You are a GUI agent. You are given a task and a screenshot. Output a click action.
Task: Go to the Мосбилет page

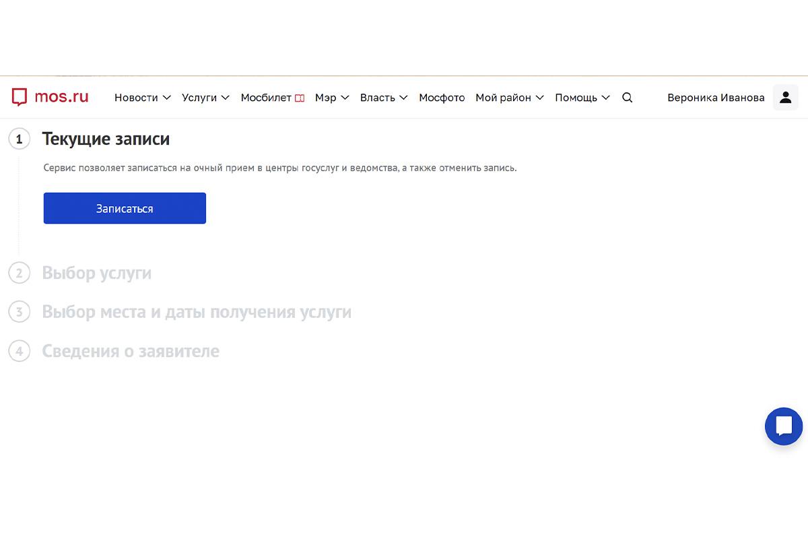tap(272, 98)
